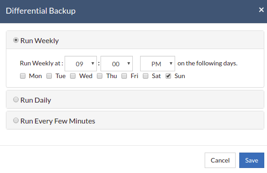
Task: Click the Run Weekly panel header
Action: point(135,40)
